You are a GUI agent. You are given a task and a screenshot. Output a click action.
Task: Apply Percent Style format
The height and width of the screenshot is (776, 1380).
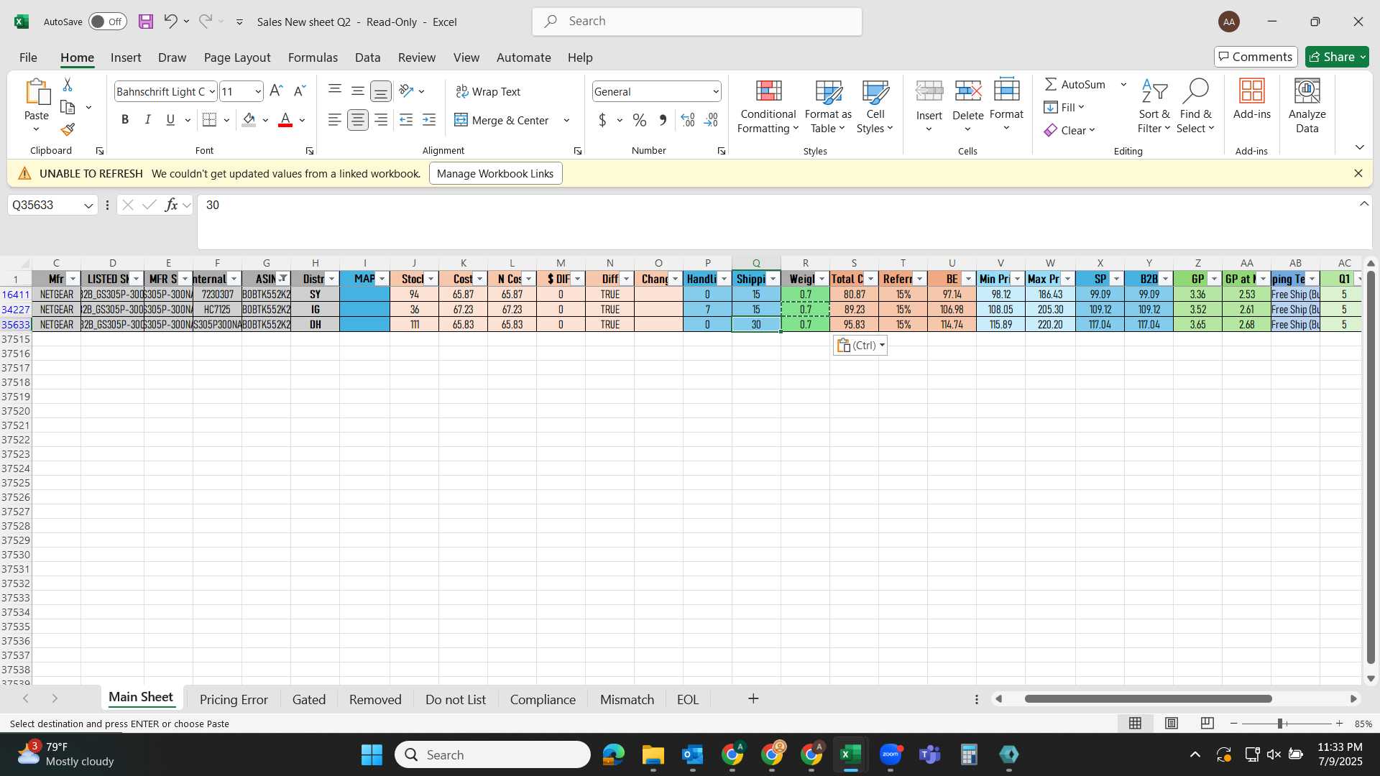click(x=640, y=120)
